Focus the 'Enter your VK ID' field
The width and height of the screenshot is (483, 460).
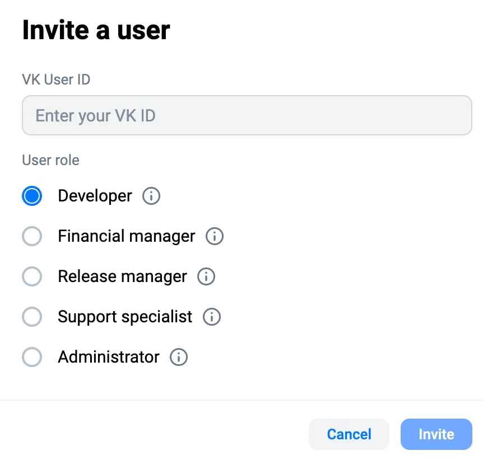(x=247, y=115)
